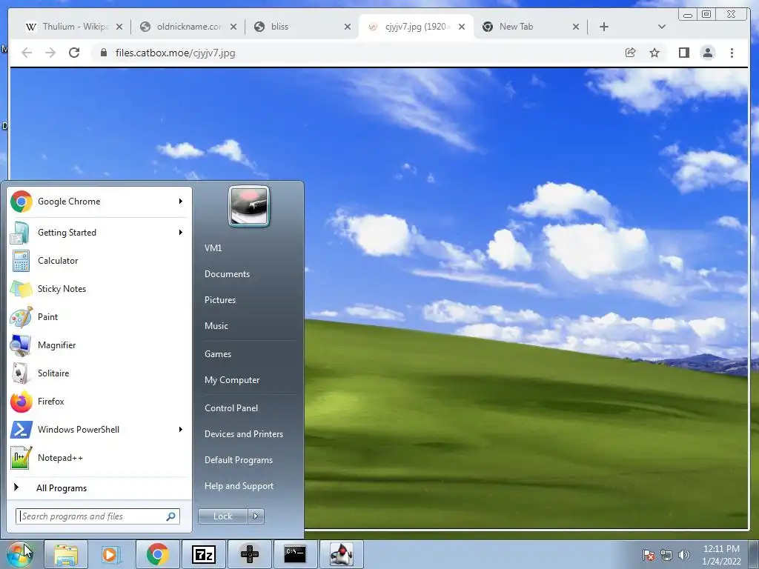The height and width of the screenshot is (569, 759).
Task: Open Windows Media Player from the taskbar
Action: click(111, 554)
